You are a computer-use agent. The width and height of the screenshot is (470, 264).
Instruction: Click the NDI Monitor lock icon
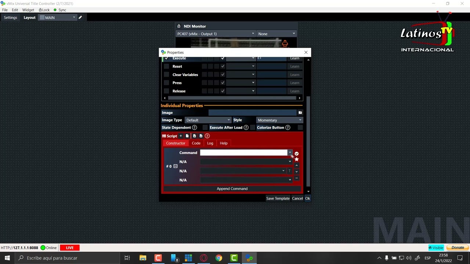pos(179,26)
